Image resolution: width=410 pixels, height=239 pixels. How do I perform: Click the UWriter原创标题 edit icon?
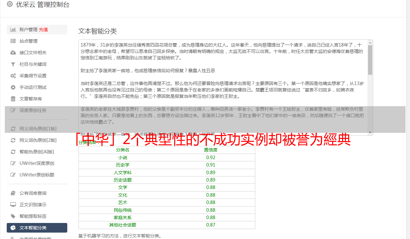point(13,175)
